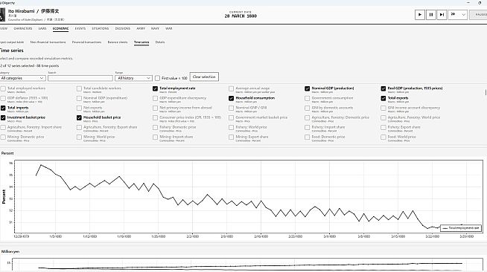487x272 pixels.
Task: Check Mining: World price series
Action: (x=79, y=137)
